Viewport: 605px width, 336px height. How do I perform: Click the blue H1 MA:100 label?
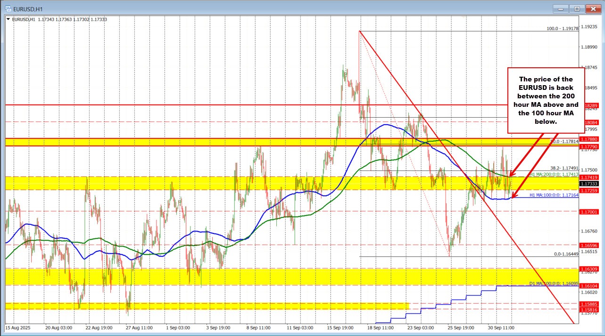553,194
